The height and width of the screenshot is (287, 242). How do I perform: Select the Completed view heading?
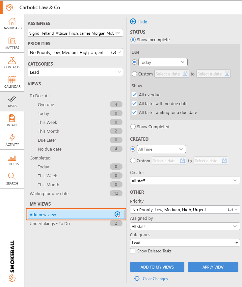[x=40, y=158]
